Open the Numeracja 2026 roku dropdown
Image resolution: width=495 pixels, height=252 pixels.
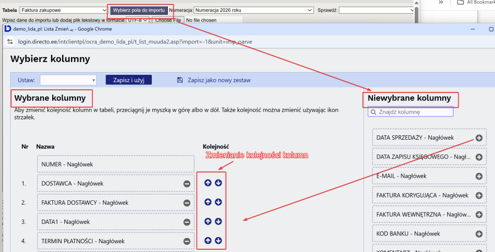tap(254, 10)
